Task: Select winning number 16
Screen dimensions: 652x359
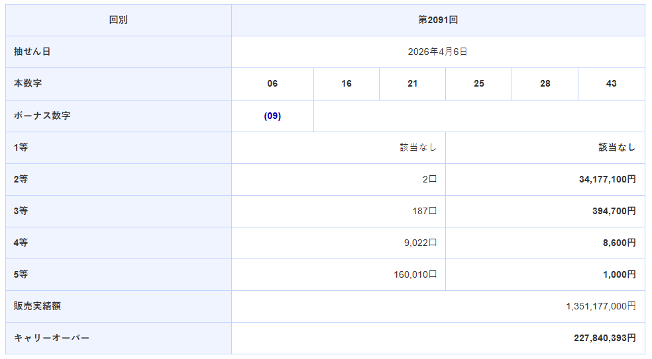Action: (346, 83)
